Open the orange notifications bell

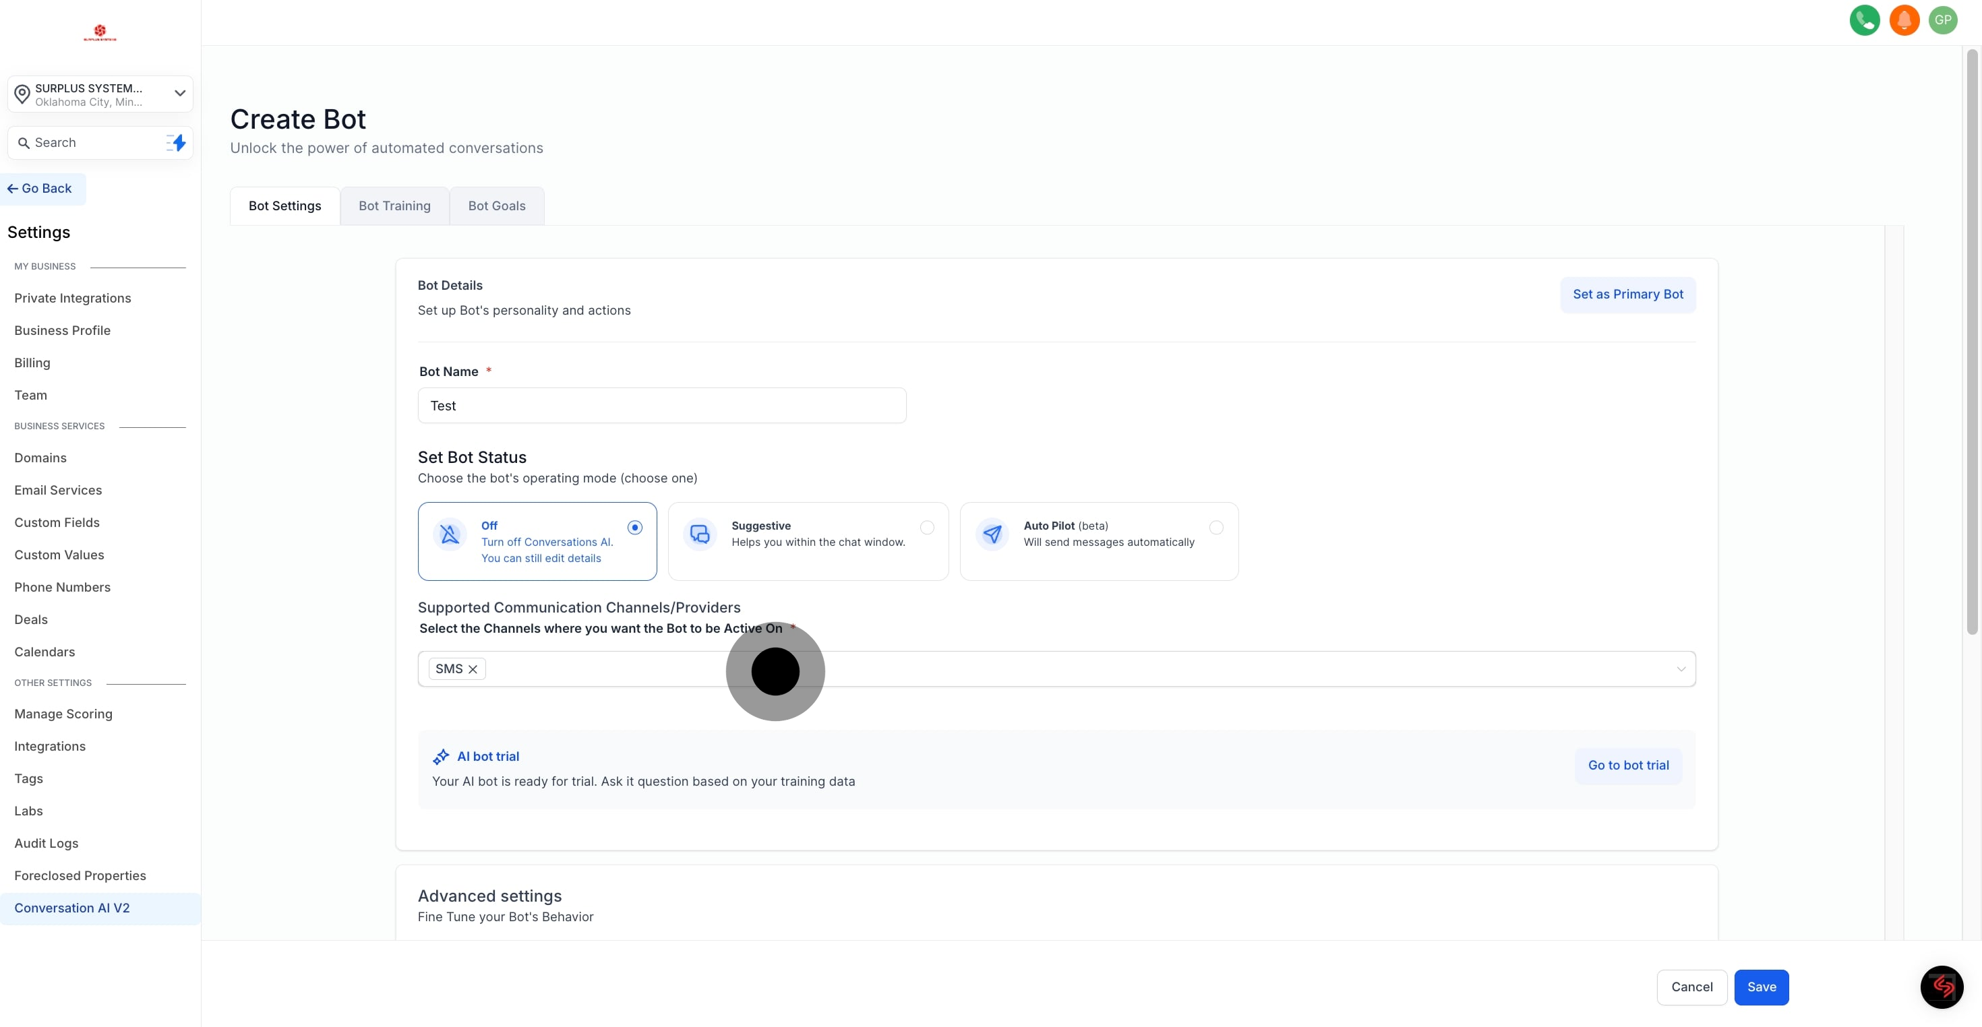(1904, 20)
